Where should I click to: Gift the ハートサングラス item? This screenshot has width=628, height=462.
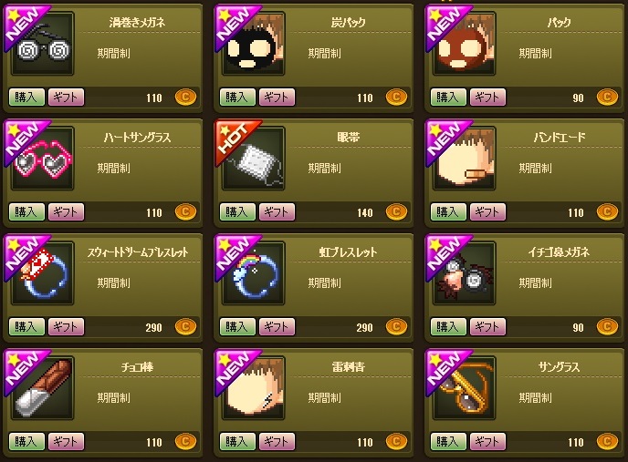(66, 212)
